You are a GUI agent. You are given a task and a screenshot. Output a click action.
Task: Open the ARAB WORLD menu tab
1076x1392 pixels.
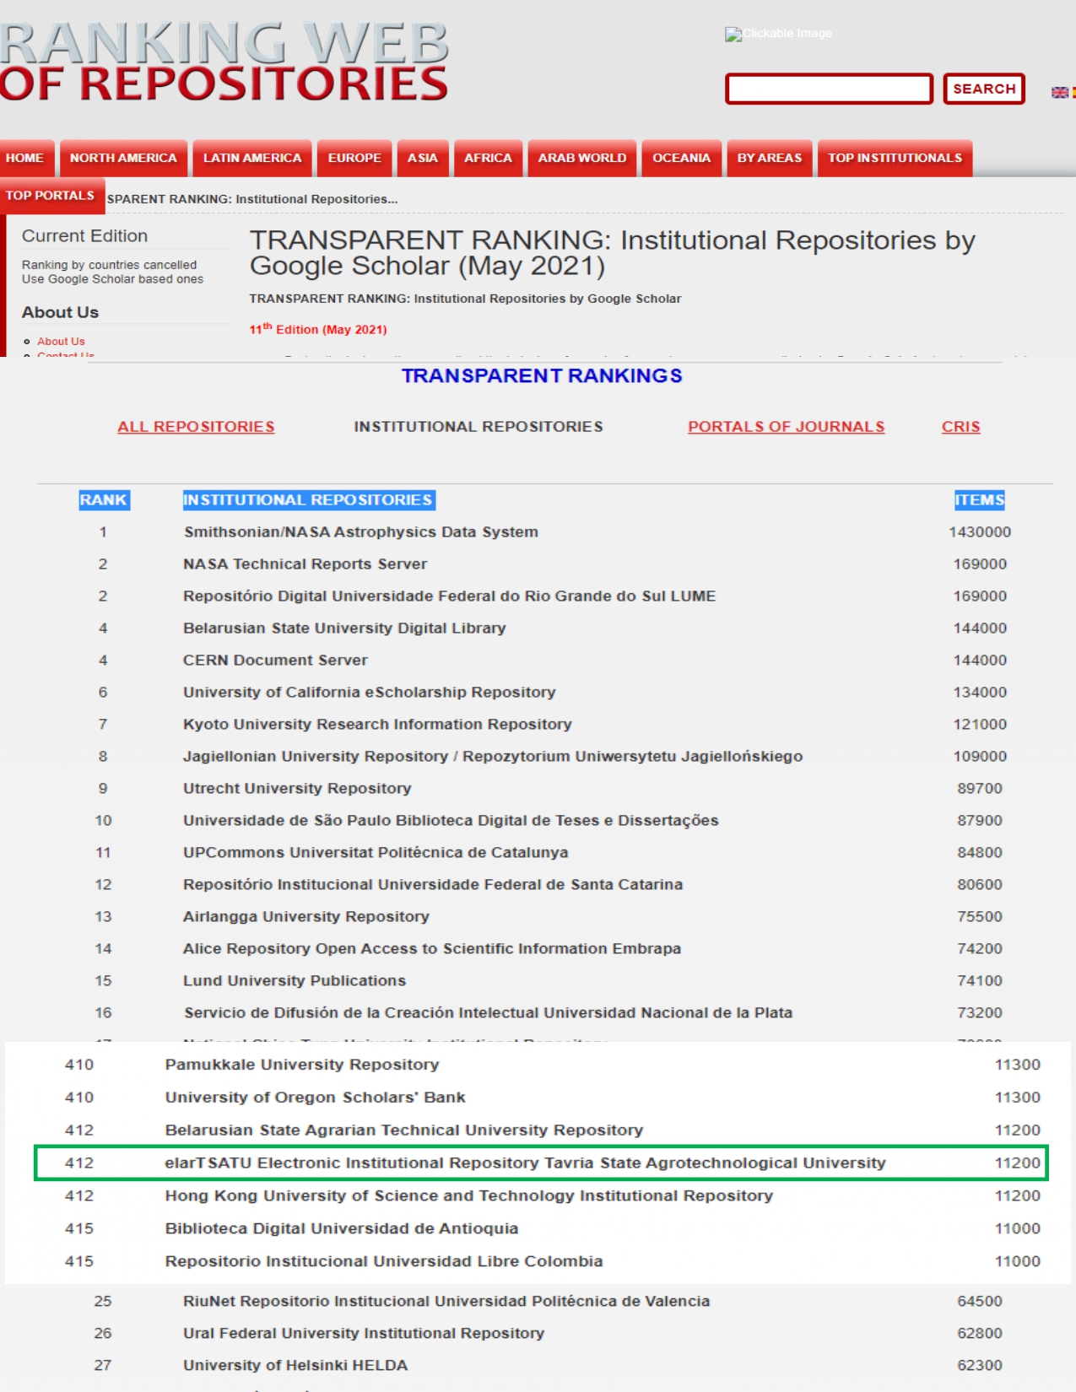(582, 158)
